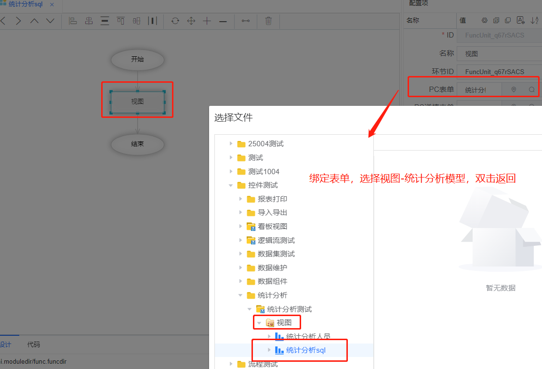
Task: Expand the 25004测试 folder
Action: point(231,144)
